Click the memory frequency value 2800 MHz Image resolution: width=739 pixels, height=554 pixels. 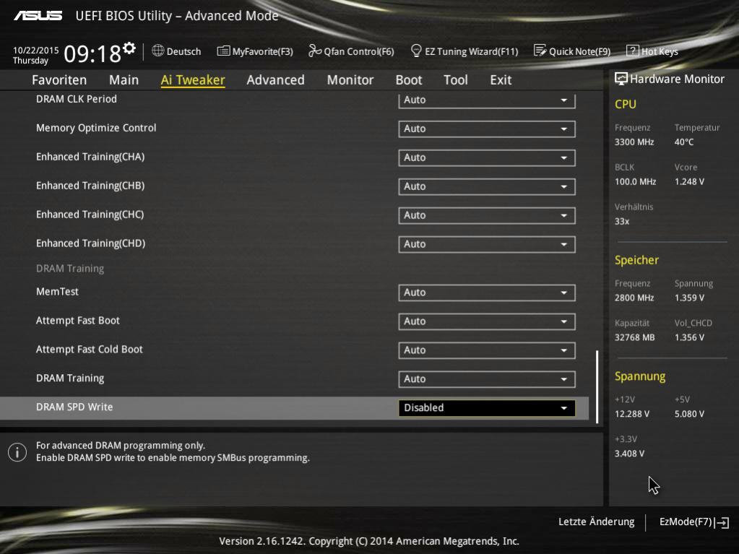click(x=634, y=298)
